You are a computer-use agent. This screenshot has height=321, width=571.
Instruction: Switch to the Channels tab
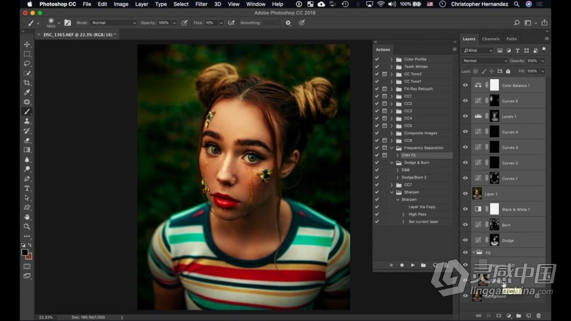click(491, 39)
